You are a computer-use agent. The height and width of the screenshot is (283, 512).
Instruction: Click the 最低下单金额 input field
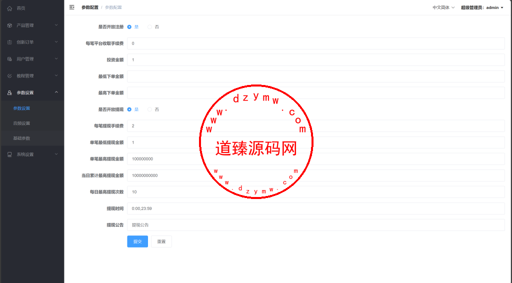[316, 76]
